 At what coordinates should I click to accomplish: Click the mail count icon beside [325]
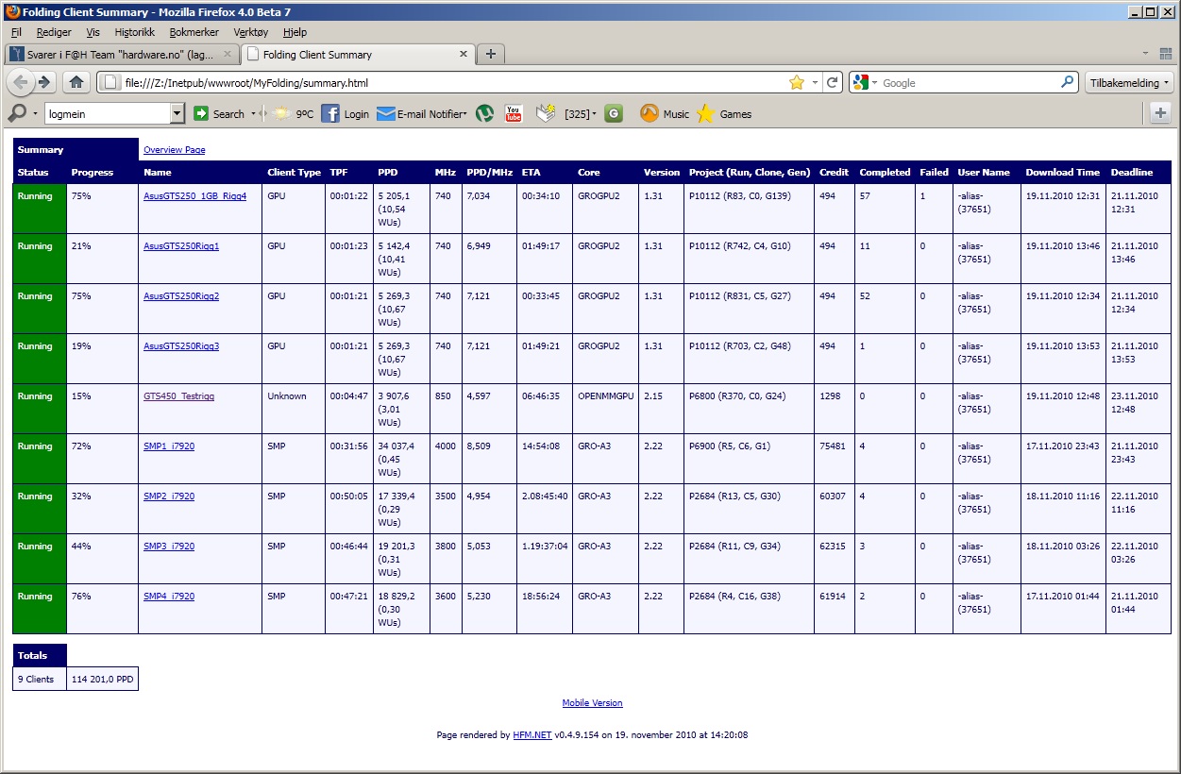pos(547,113)
